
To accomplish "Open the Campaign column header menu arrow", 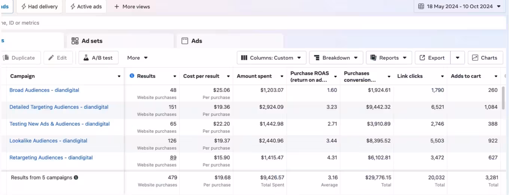I will pyautogui.click(x=119, y=76).
